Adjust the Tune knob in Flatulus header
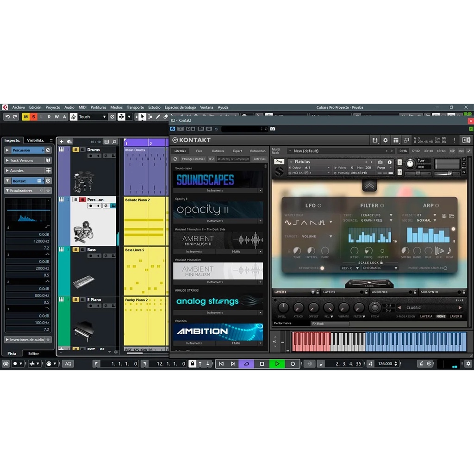The height and width of the screenshot is (474, 474). (410, 163)
